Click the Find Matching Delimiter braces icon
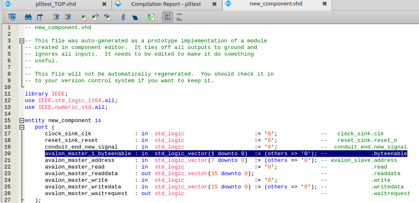 pyautogui.click(x=39, y=17)
